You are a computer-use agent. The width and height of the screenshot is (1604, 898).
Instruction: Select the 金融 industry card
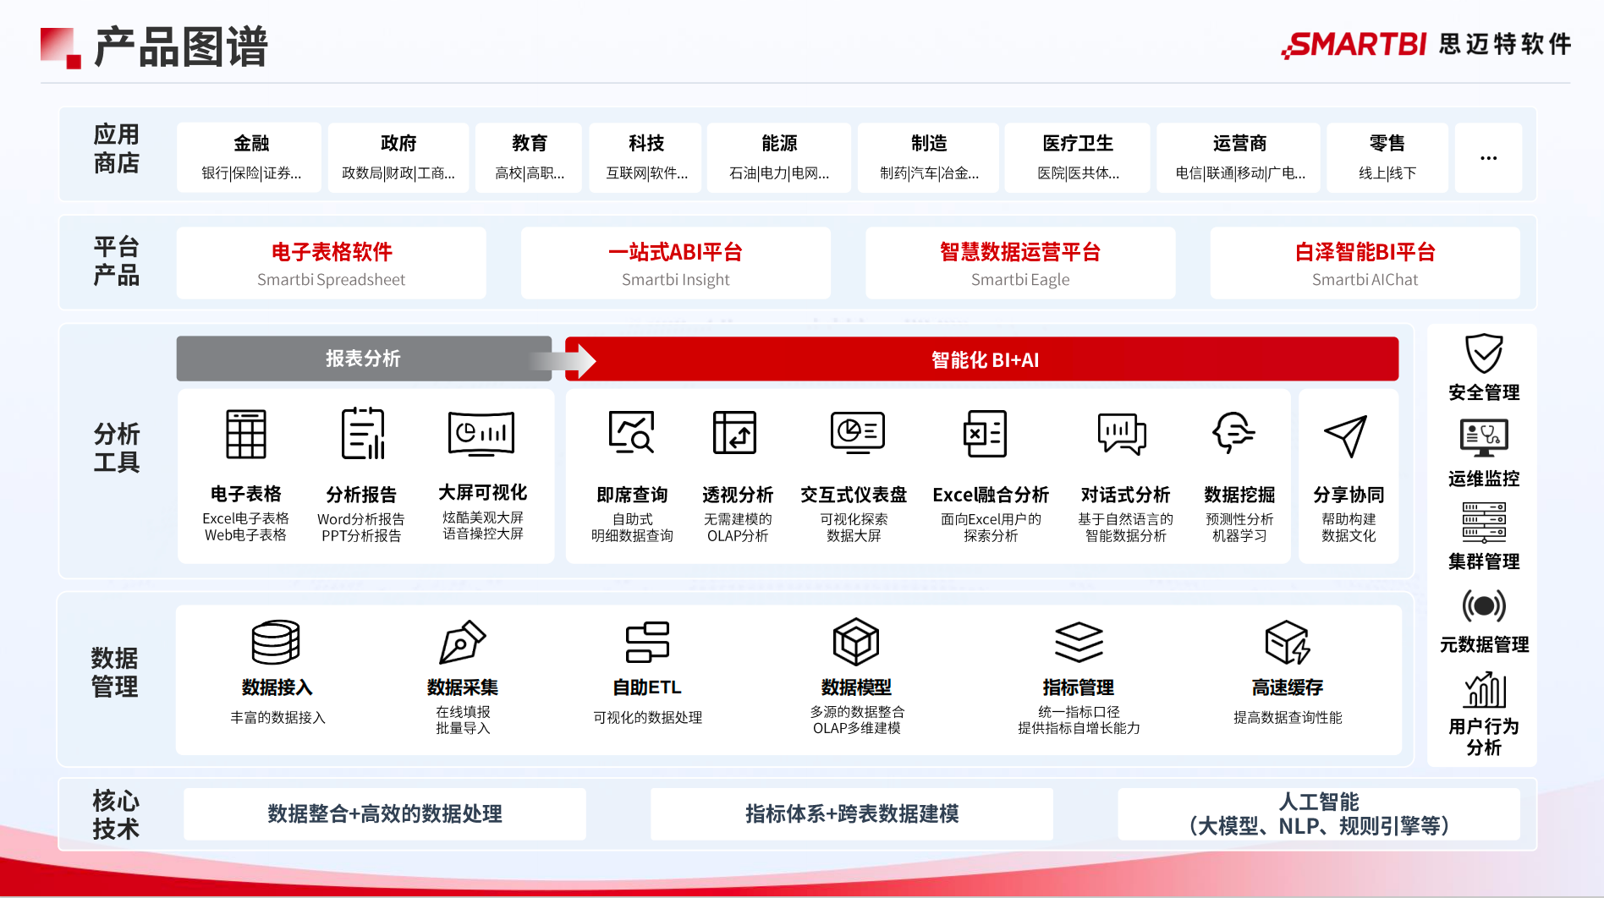(x=250, y=157)
